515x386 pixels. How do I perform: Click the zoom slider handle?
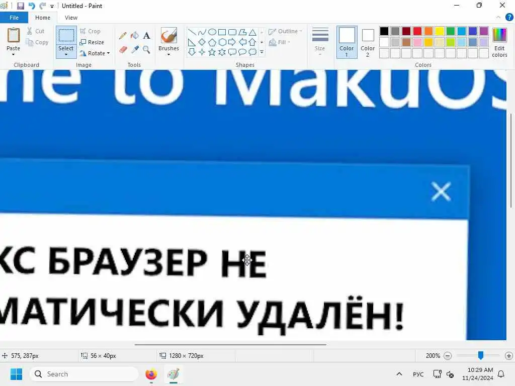481,355
